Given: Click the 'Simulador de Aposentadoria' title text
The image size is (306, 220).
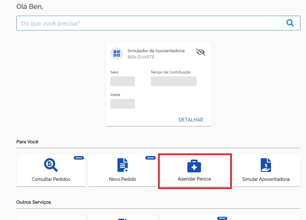Looking at the screenshot, I should click(x=156, y=51).
